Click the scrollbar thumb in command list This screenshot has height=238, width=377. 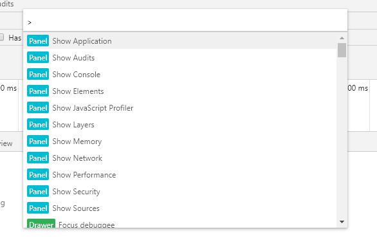pos(342,50)
